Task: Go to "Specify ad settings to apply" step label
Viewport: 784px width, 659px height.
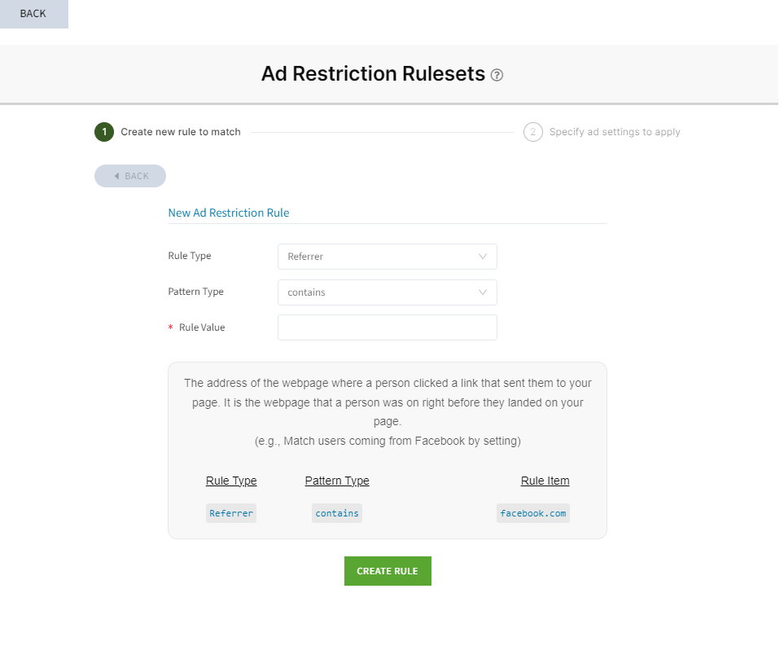Action: [x=615, y=132]
